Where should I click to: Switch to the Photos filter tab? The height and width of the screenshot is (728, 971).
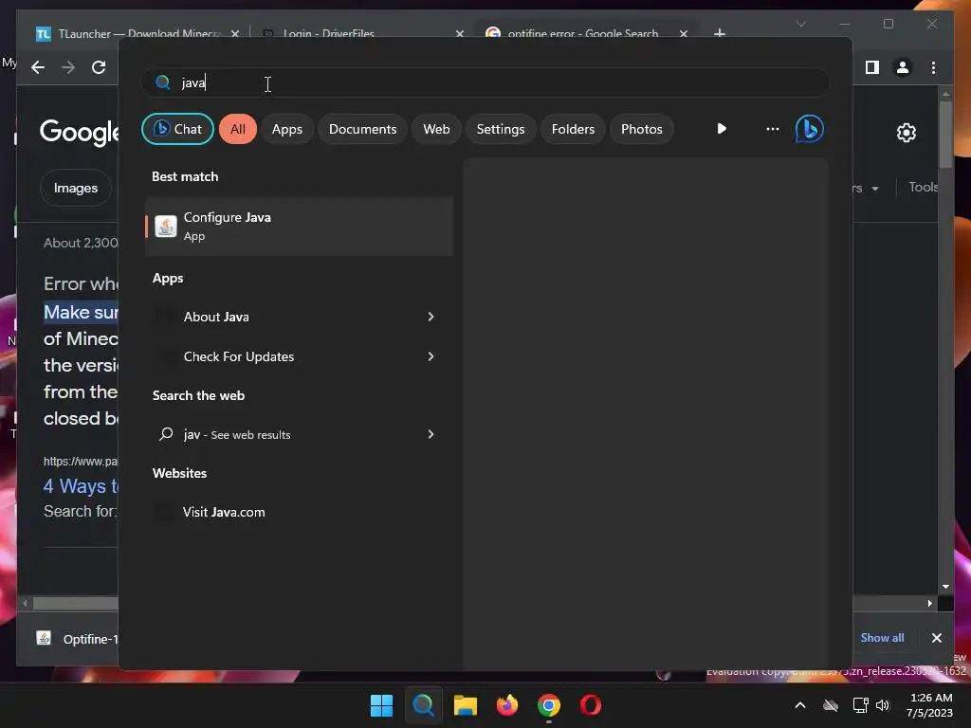pos(642,129)
